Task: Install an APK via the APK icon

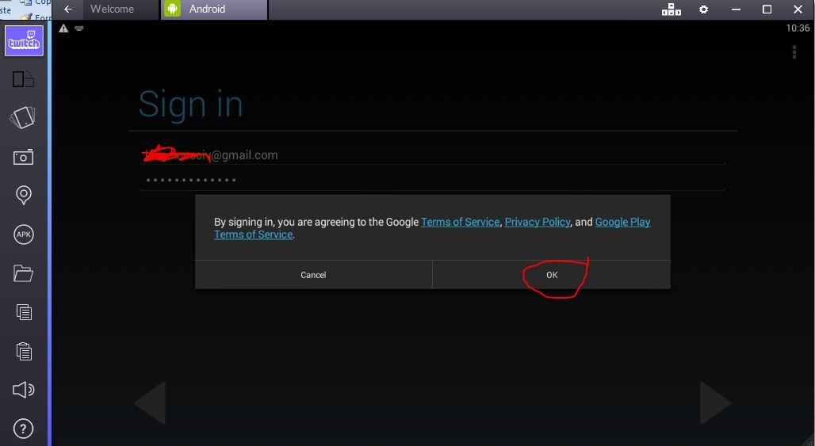Action: pos(24,234)
